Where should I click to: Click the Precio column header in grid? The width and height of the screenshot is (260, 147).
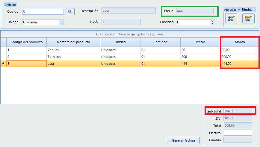coord(200,42)
